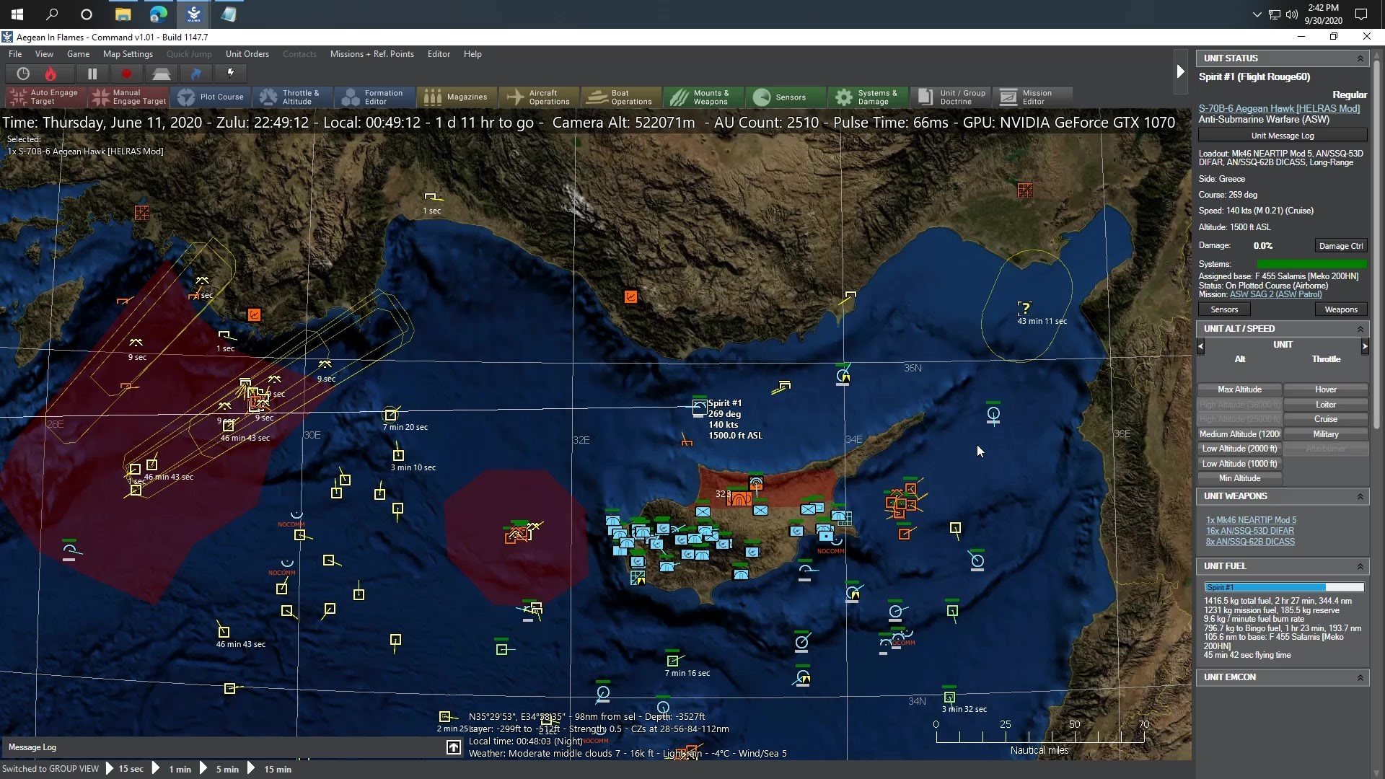Open the AN/SSQ-53D DIFAR weapon link
This screenshot has width=1385, height=779.
click(x=1250, y=531)
